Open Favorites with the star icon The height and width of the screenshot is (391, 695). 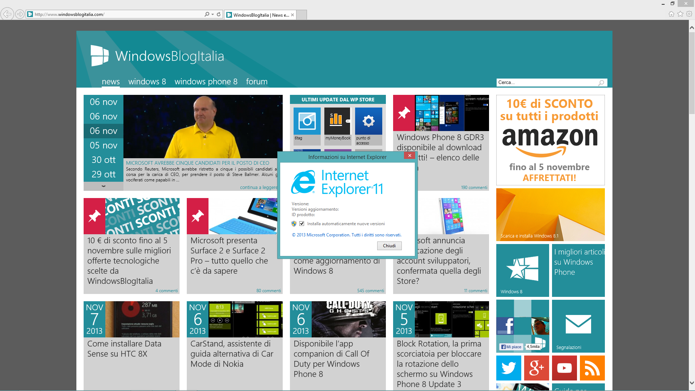(680, 14)
